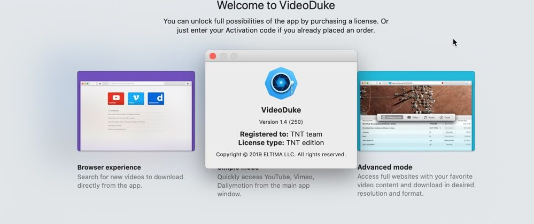This screenshot has width=534, height=224.
Task: Click the ELTIMA LLC copyright notice
Action: (x=281, y=154)
